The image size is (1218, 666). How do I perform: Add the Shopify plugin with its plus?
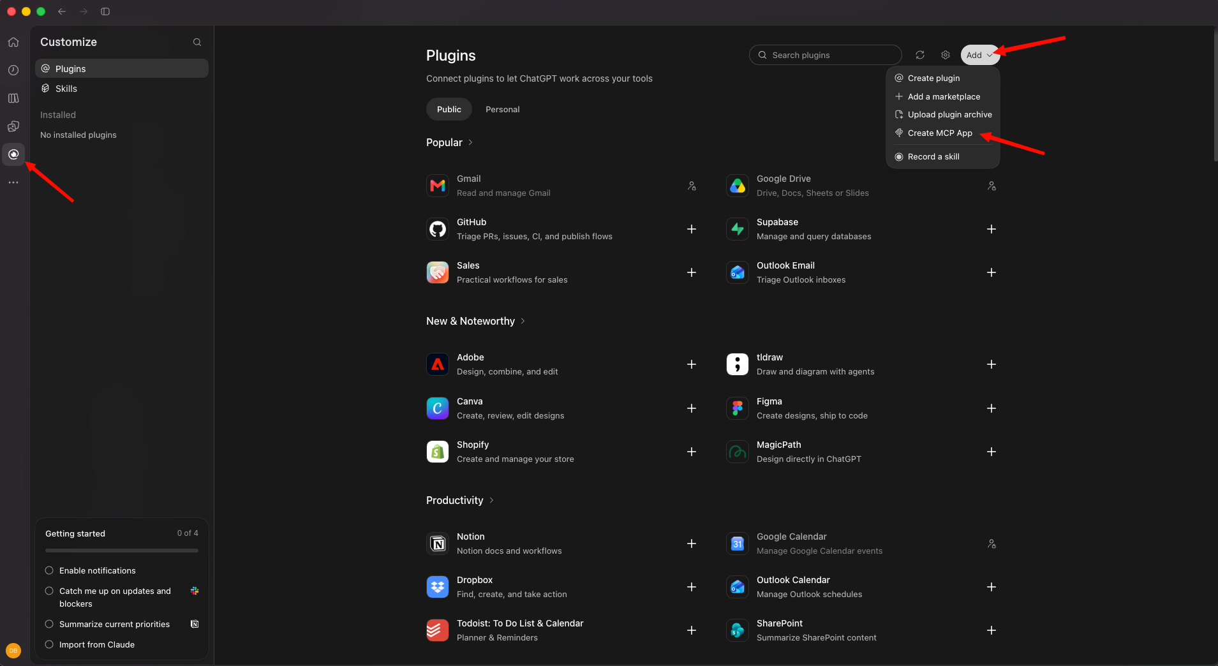tap(692, 452)
